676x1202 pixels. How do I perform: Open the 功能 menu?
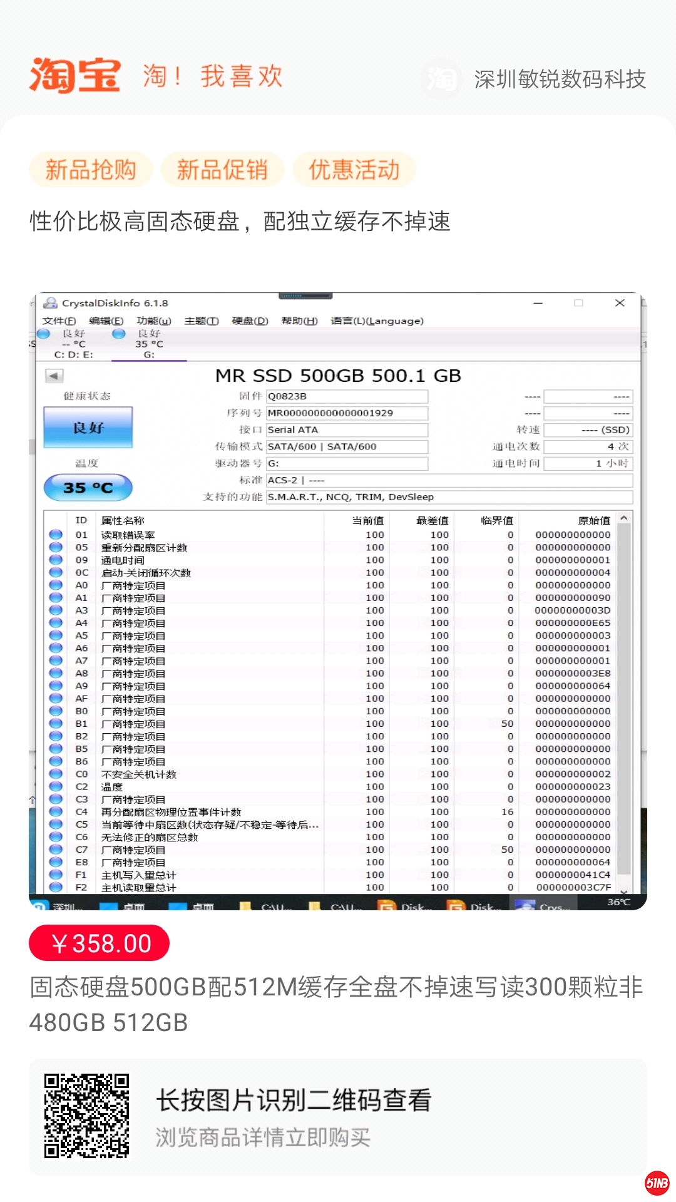pyautogui.click(x=153, y=321)
